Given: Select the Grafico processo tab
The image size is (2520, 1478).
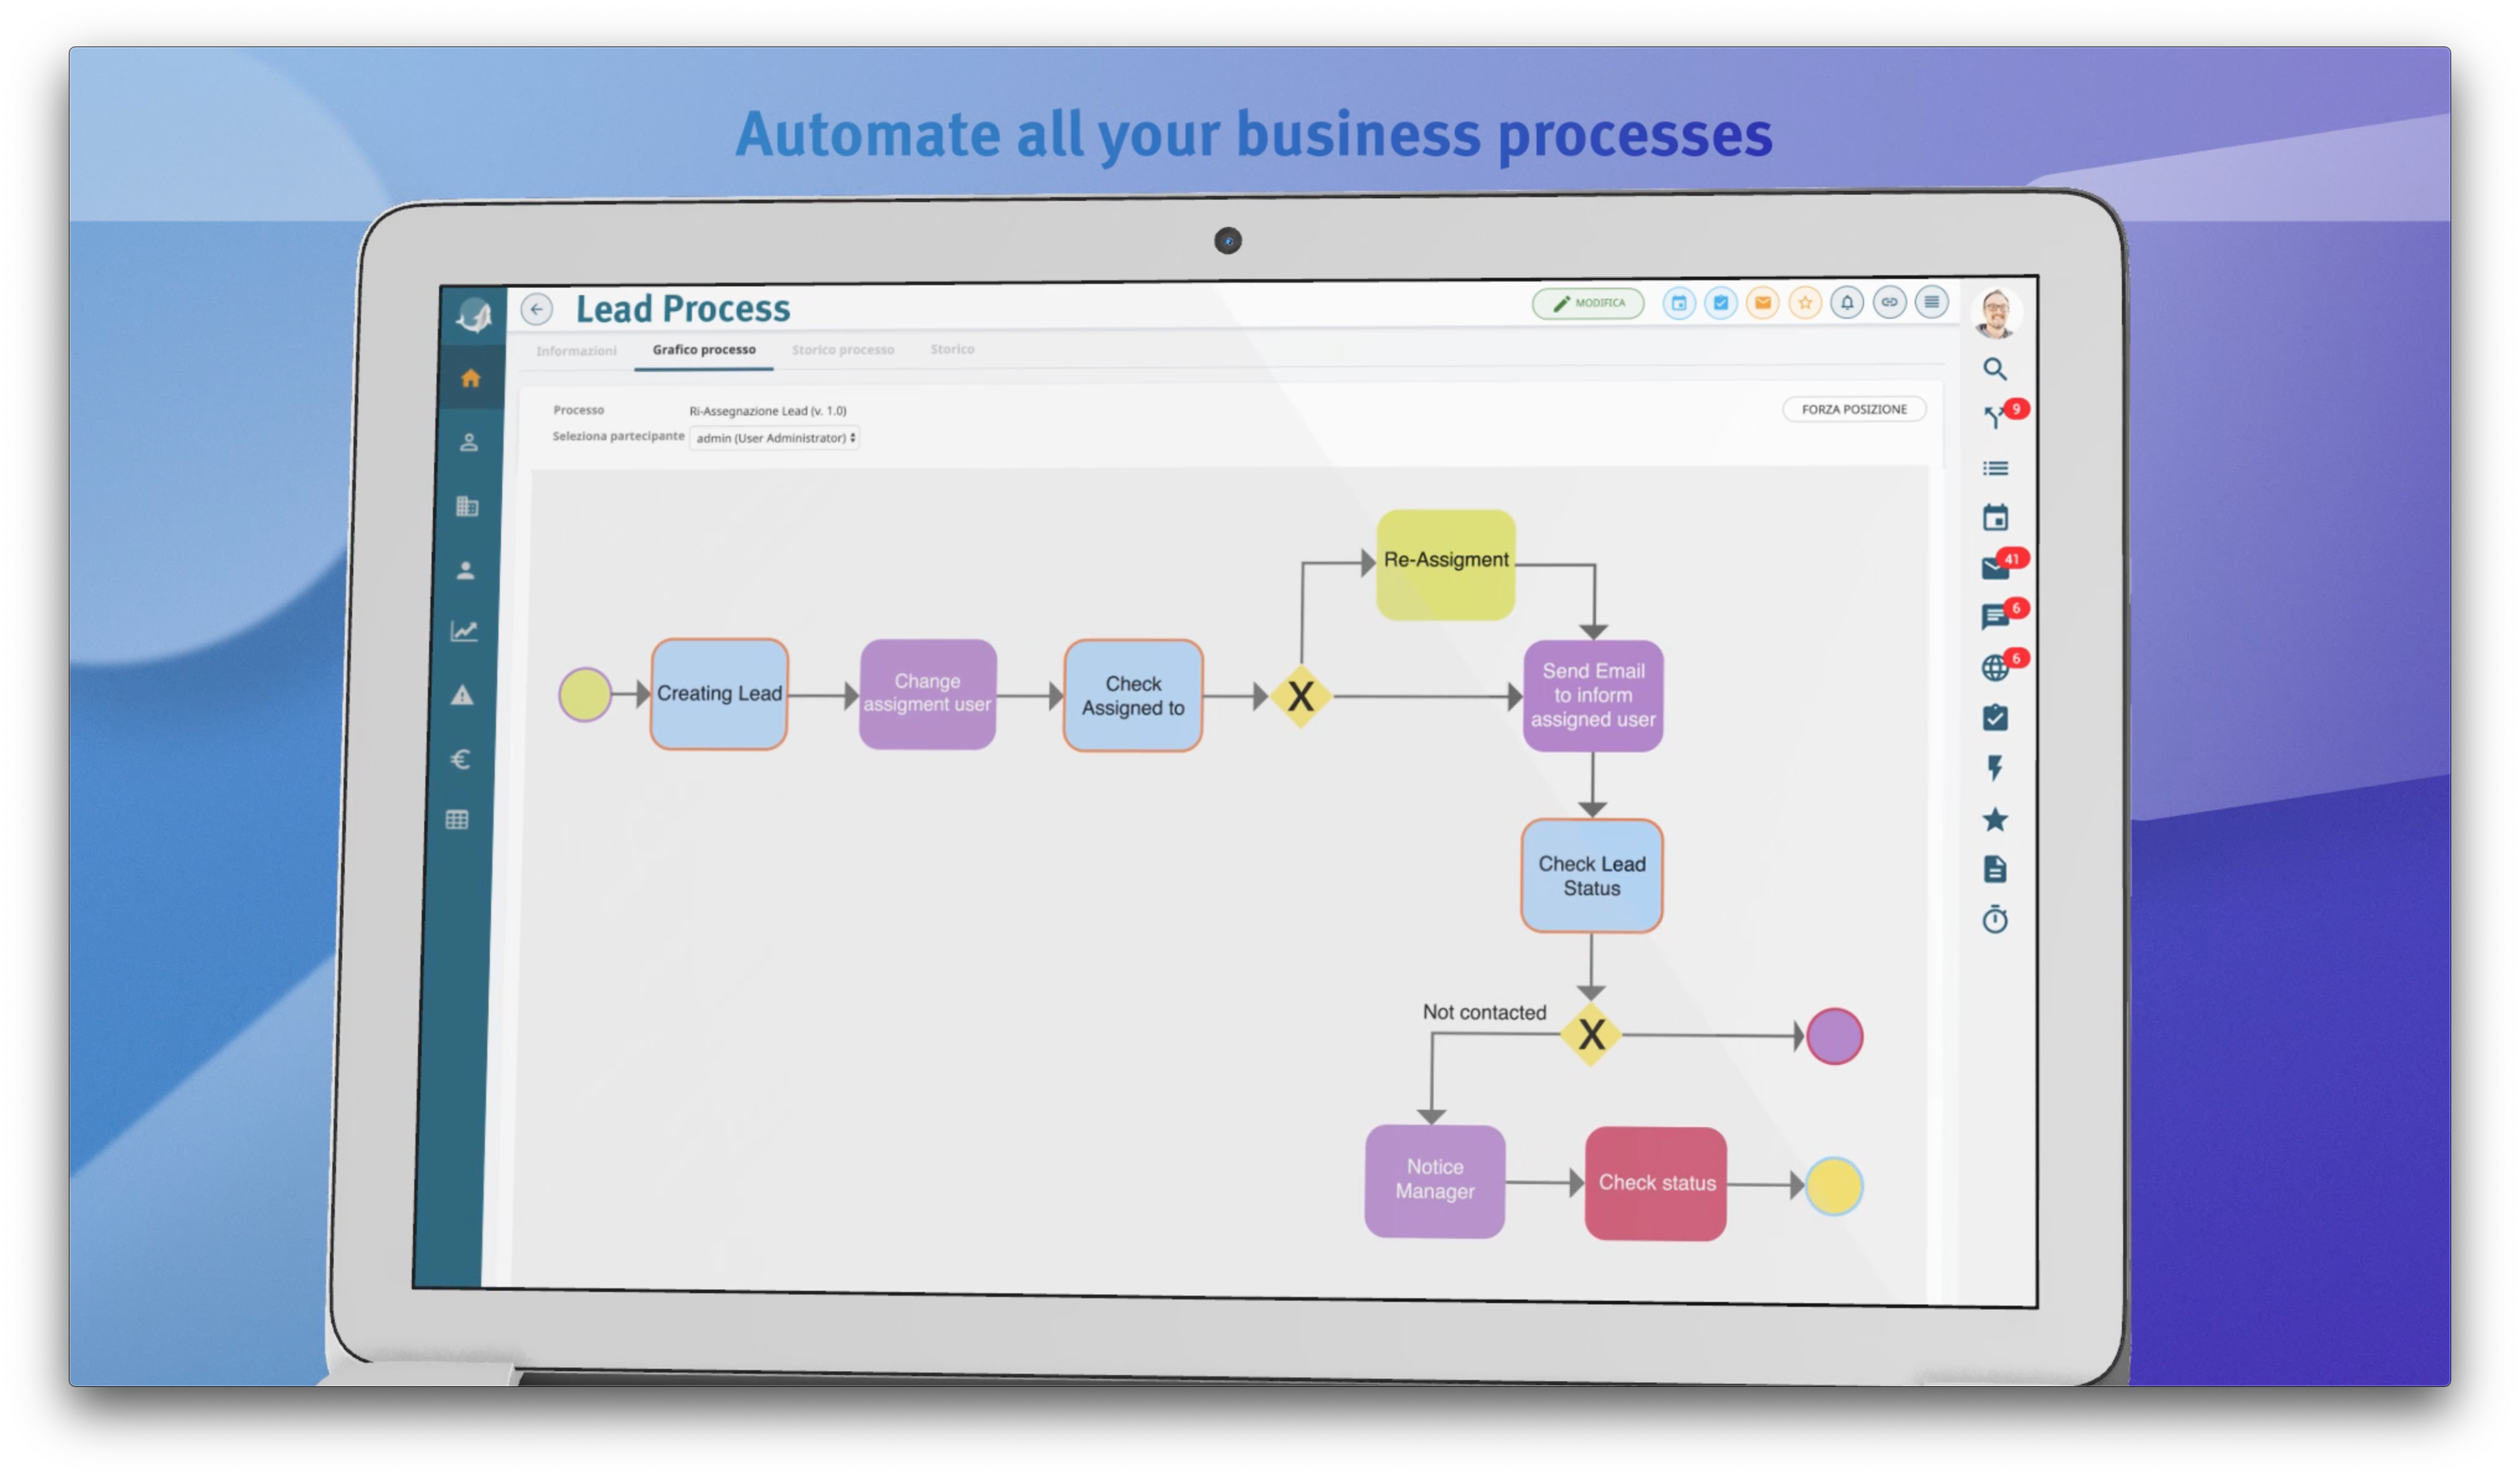Looking at the screenshot, I should pos(704,350).
